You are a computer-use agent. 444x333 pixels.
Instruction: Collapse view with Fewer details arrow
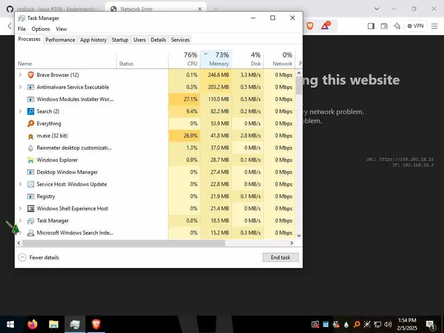tap(22, 258)
